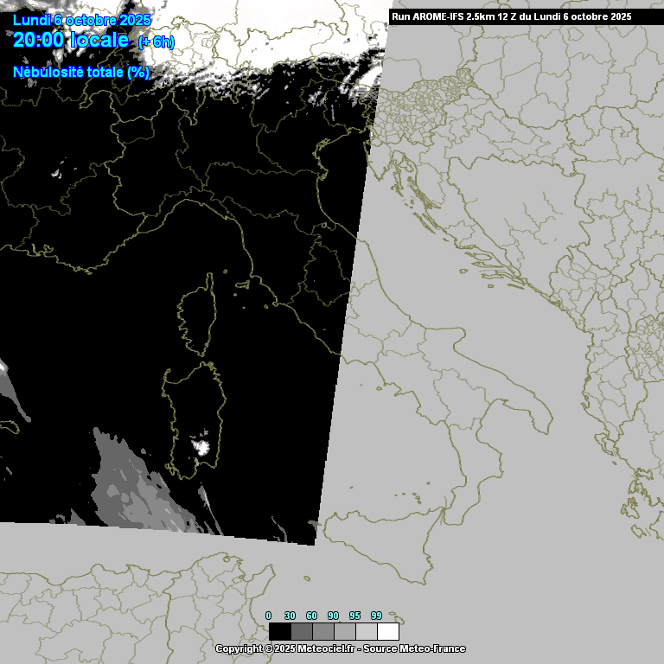Click the '60' legend value label
Viewport: 664px width, 664px height.
point(311,616)
